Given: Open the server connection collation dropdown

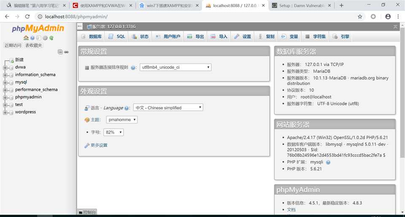Looking at the screenshot, I should [x=175, y=67].
